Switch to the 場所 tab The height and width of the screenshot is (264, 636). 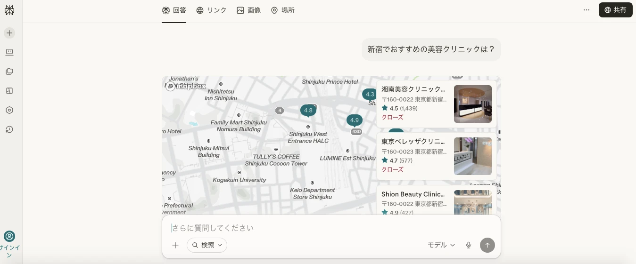[x=283, y=10]
